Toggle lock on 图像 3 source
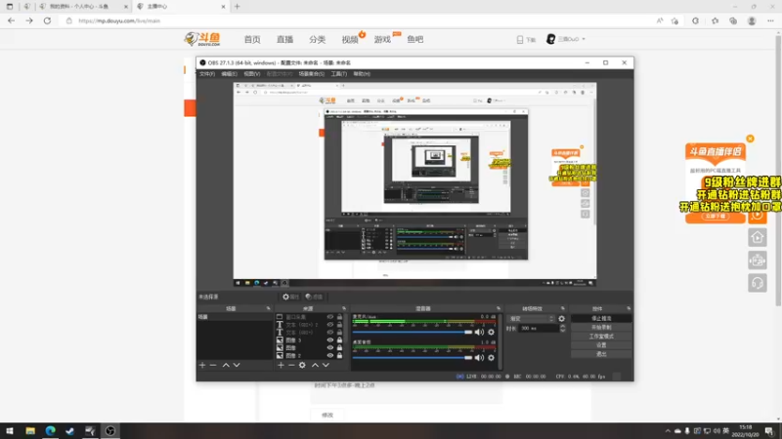 (339, 339)
